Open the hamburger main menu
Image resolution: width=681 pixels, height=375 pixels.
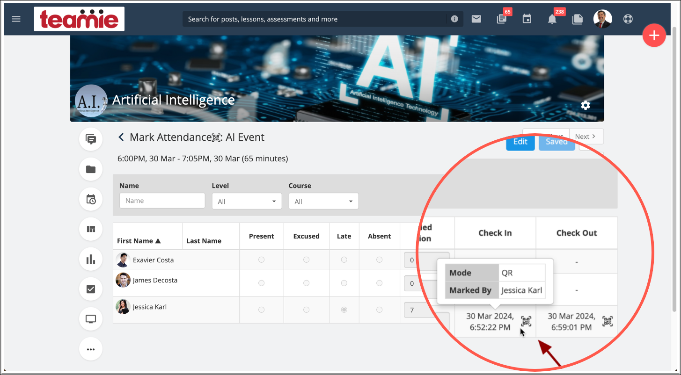pos(16,19)
